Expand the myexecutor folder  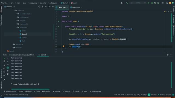click(16, 24)
